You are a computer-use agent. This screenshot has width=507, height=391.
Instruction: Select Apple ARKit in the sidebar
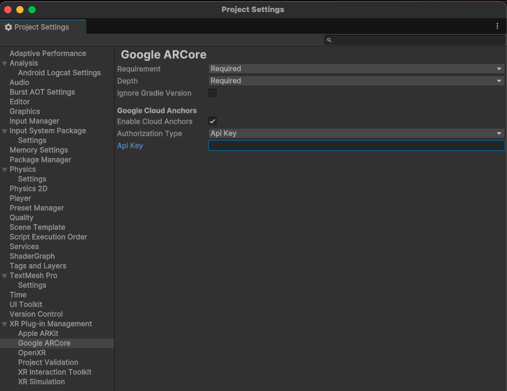click(39, 333)
